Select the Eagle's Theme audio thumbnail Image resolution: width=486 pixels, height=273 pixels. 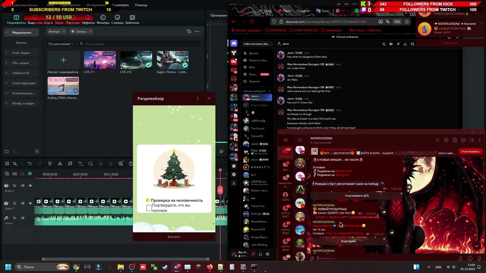click(172, 60)
